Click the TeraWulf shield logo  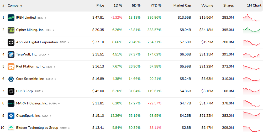point(11,54)
